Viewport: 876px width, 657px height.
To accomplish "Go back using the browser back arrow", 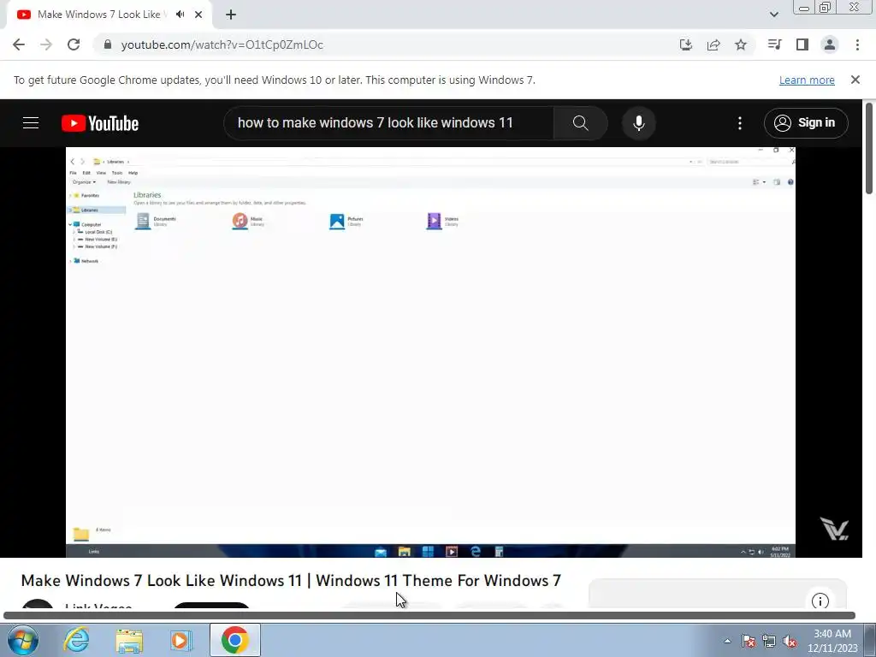I will 19,44.
